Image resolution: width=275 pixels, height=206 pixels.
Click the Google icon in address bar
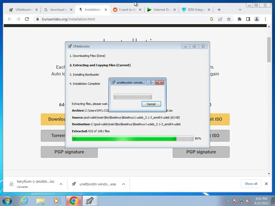pos(212,19)
